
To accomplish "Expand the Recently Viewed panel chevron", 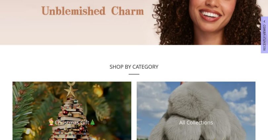I will [x=264, y=21].
